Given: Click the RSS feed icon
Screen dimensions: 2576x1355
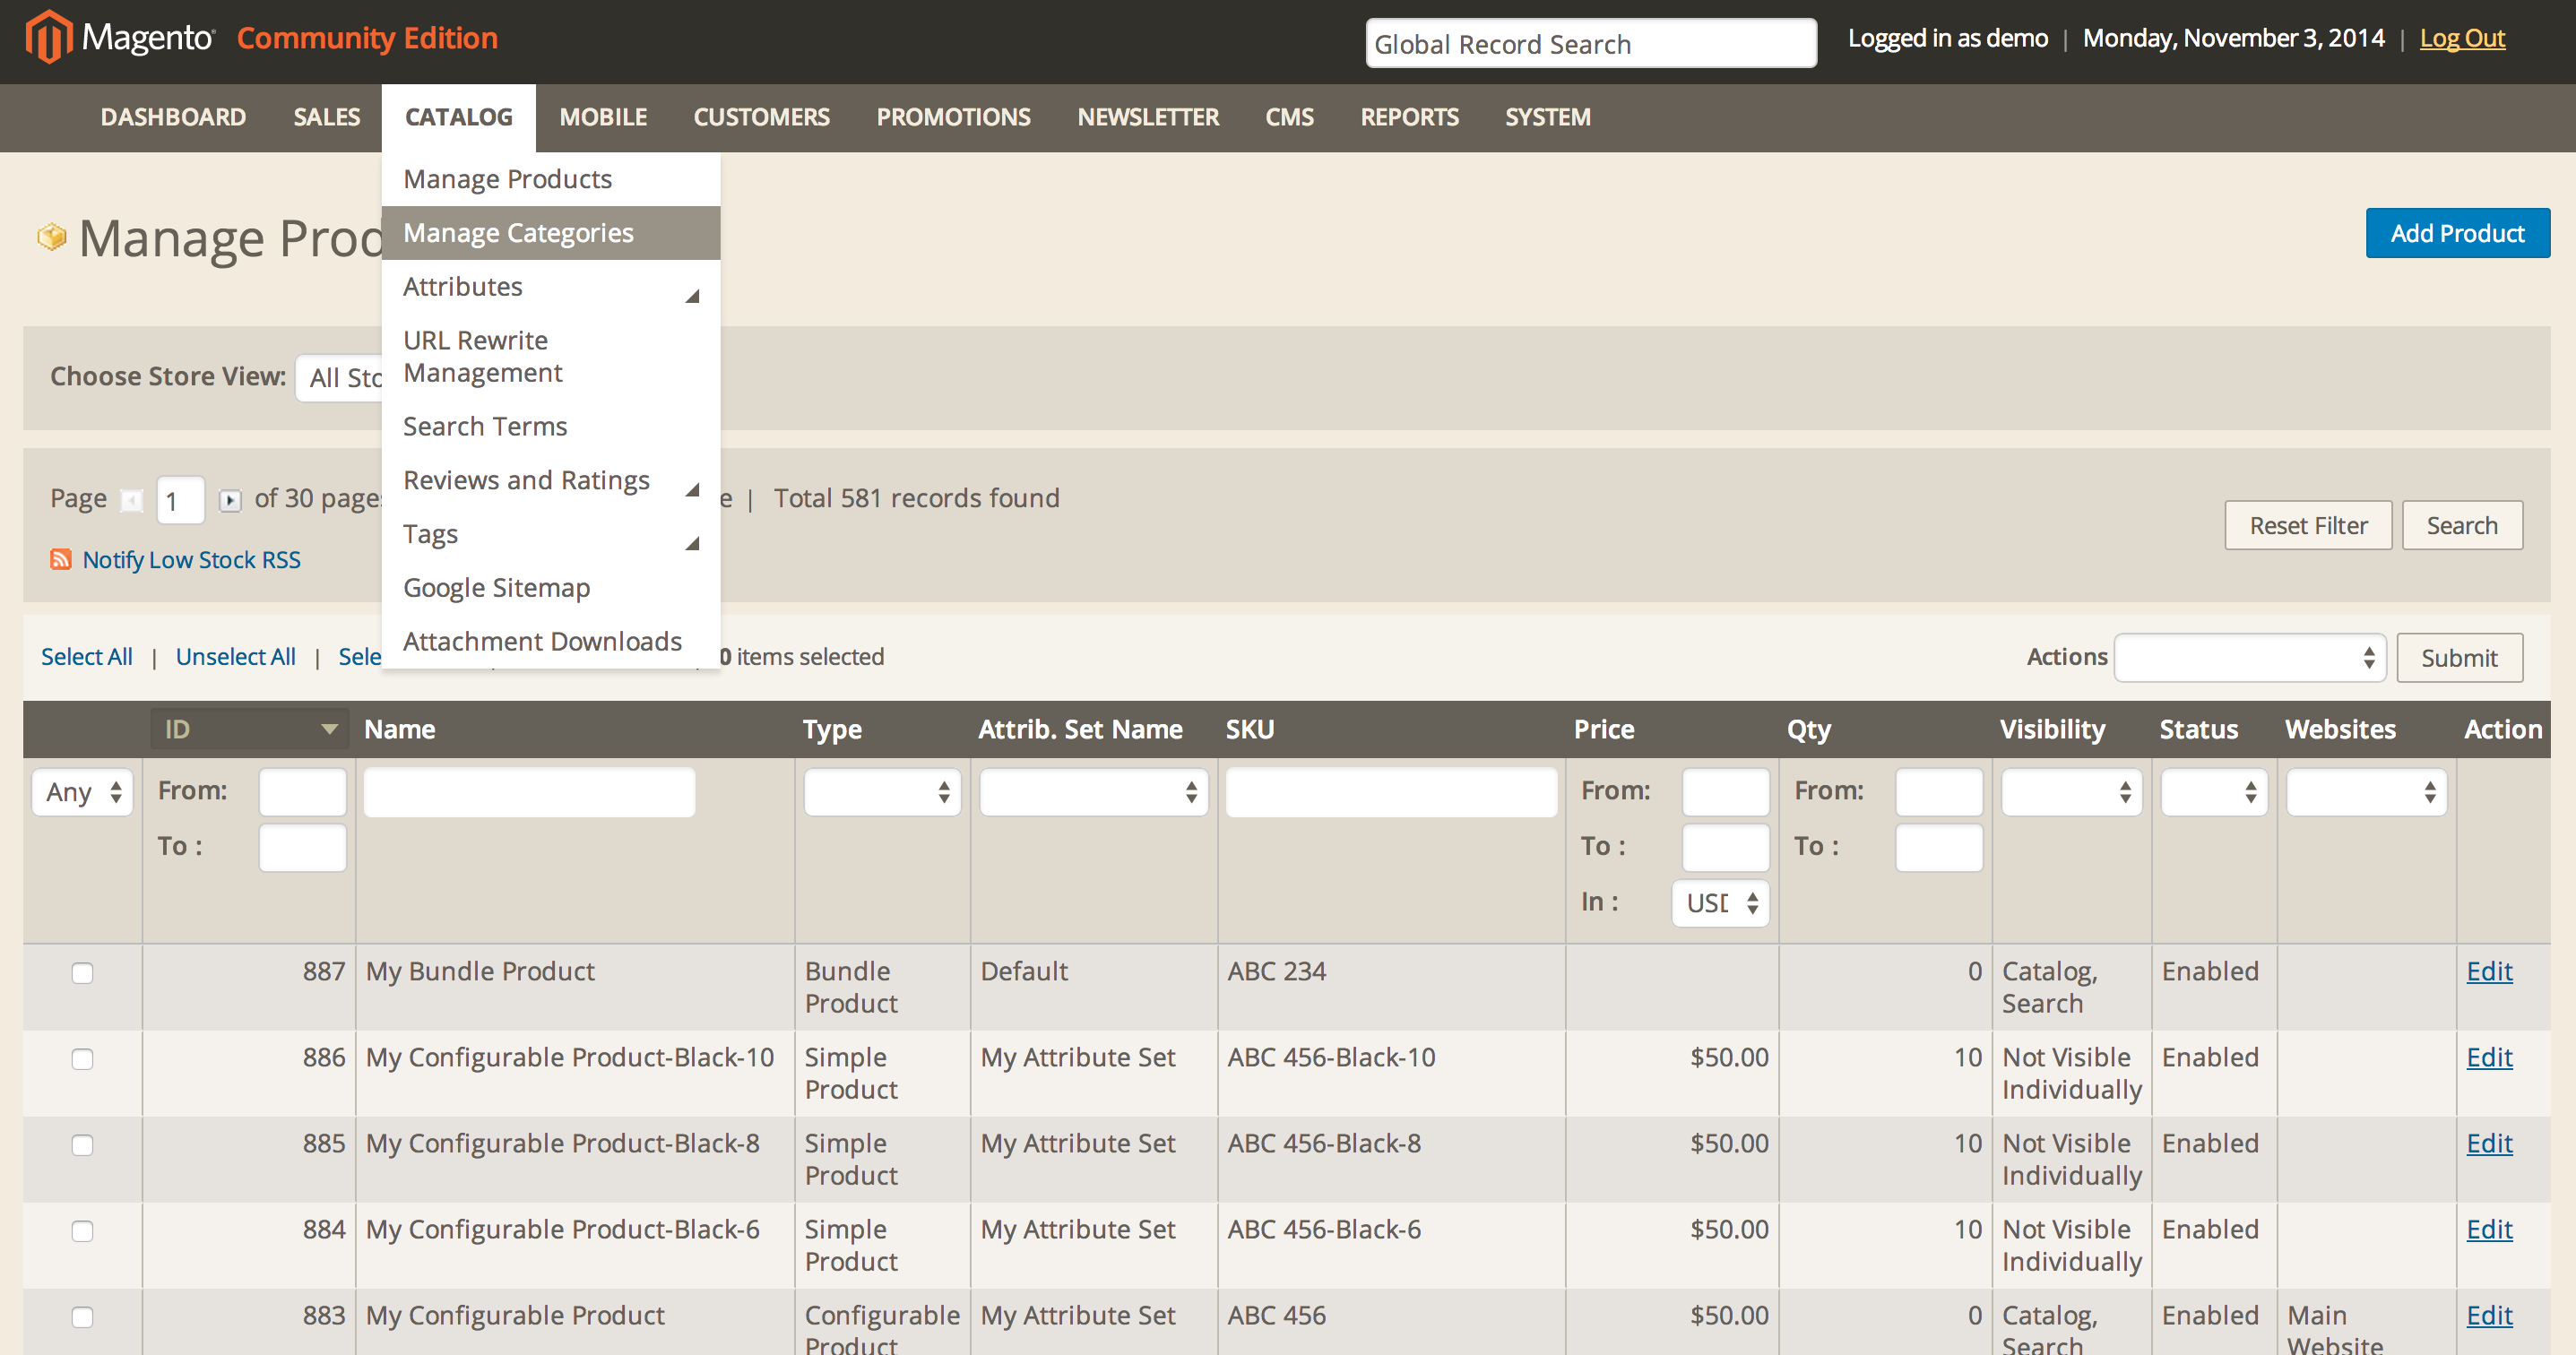Looking at the screenshot, I should (x=61, y=559).
